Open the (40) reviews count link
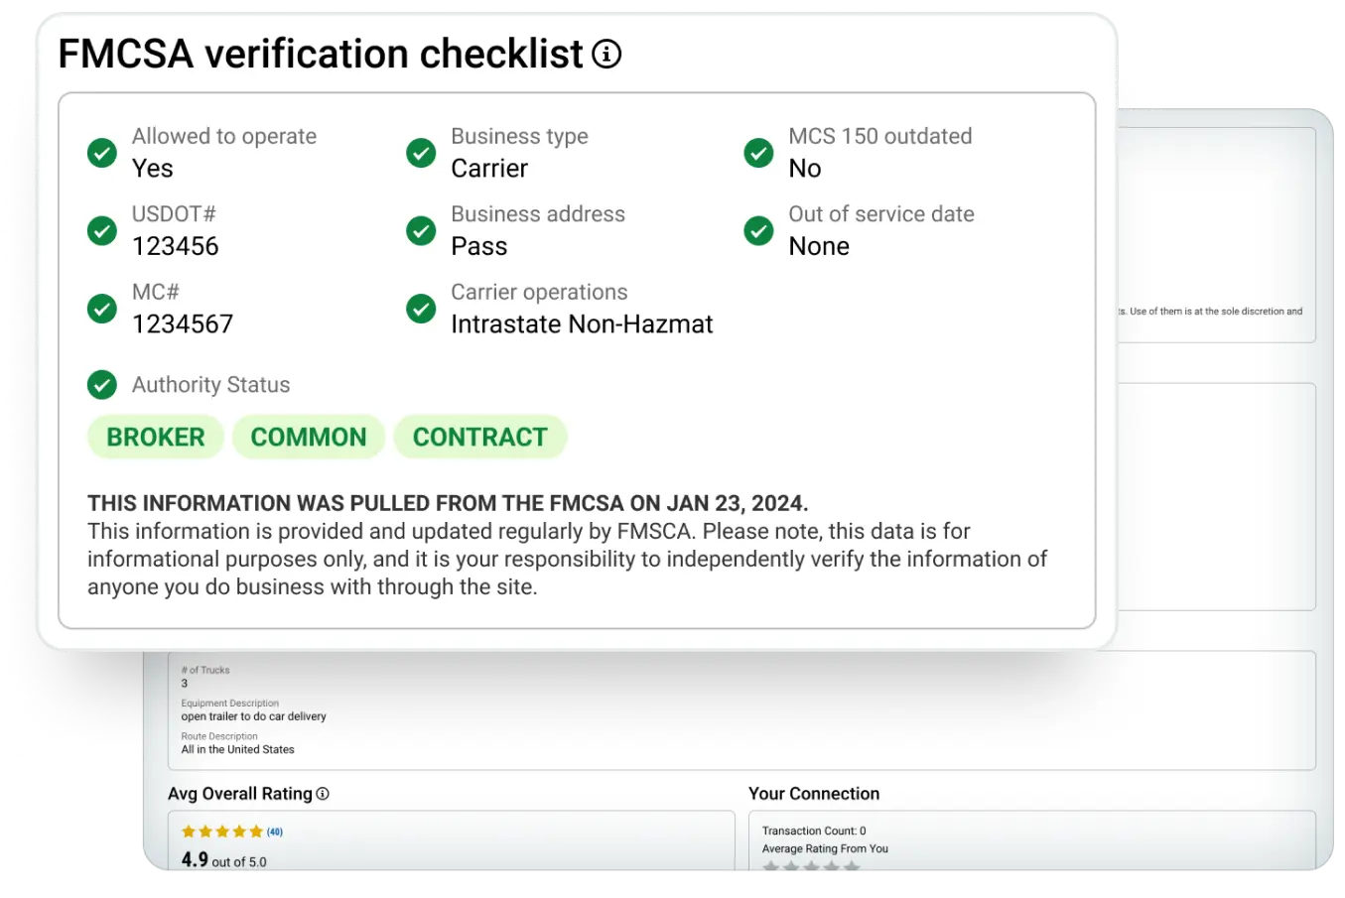1345x898 pixels. tap(275, 832)
